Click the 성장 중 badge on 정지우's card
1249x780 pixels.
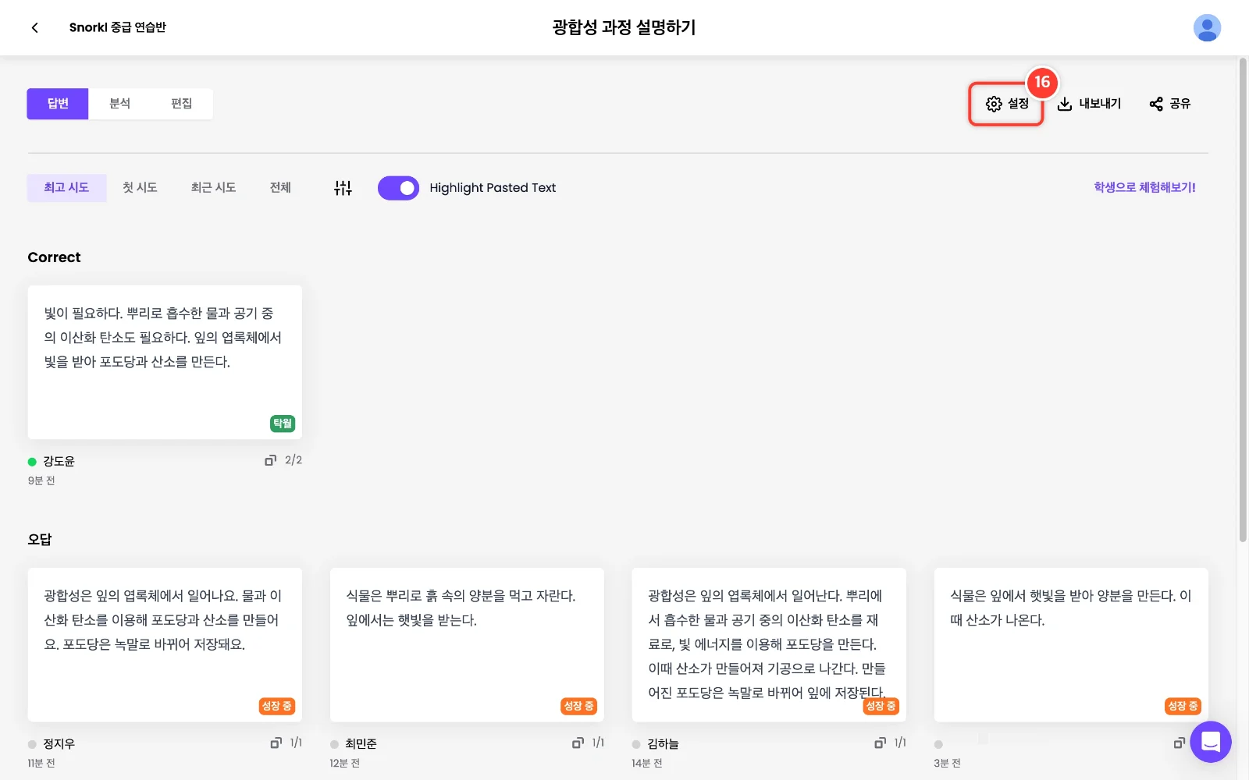point(276,706)
